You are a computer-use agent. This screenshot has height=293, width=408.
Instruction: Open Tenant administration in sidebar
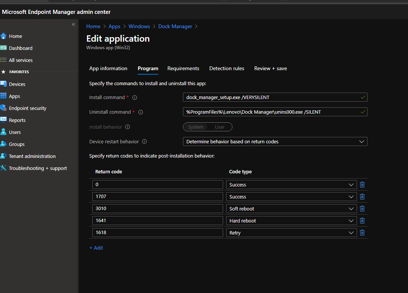[32, 156]
